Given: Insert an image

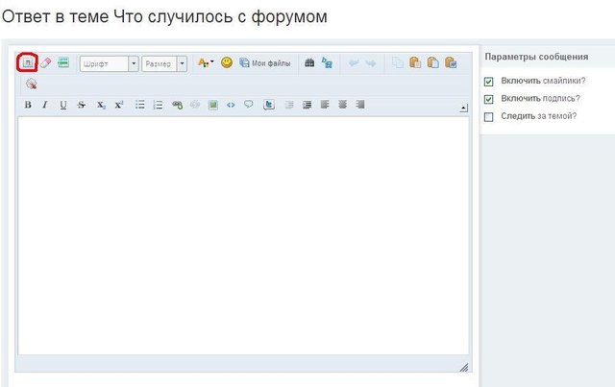Looking at the screenshot, I should pyautogui.click(x=213, y=105).
